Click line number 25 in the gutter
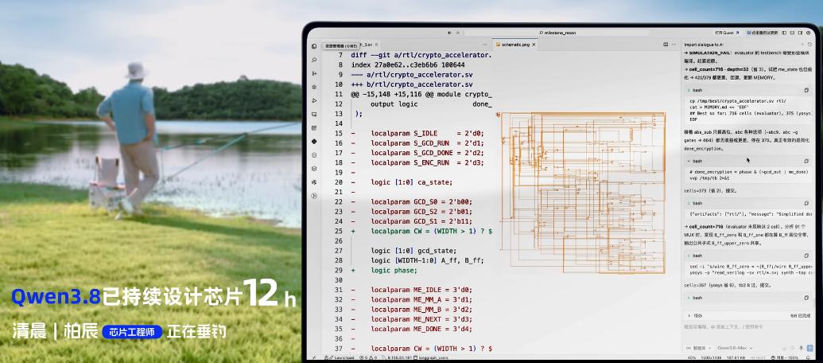The height and width of the screenshot is (363, 823). pyautogui.click(x=339, y=231)
